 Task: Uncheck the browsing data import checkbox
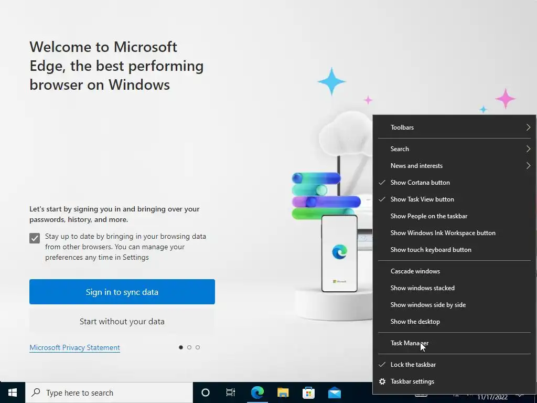click(35, 238)
